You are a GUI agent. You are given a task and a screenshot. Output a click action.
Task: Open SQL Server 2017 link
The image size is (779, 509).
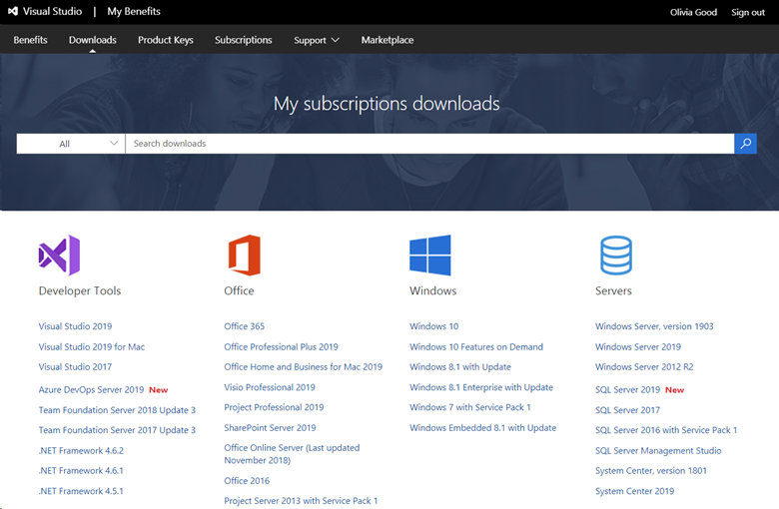(x=628, y=410)
